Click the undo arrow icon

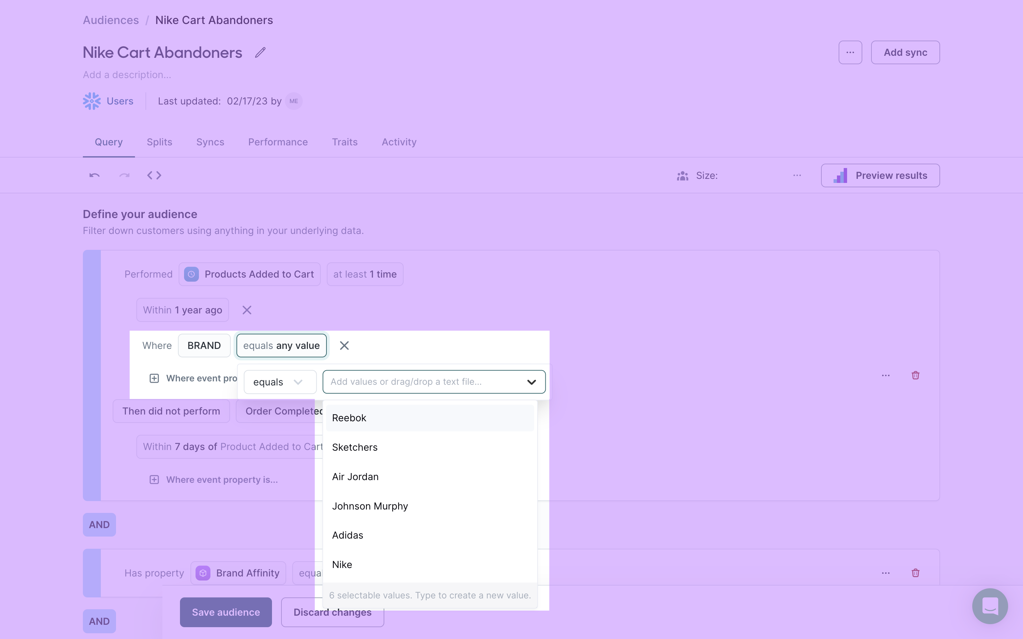pyautogui.click(x=94, y=175)
